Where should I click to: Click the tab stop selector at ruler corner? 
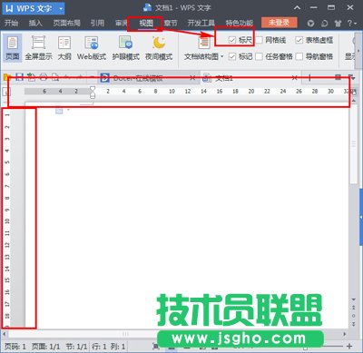pos(6,92)
